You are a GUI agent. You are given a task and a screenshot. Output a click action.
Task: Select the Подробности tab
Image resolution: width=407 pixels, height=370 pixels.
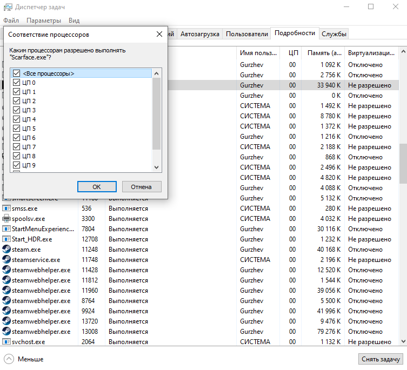295,33
